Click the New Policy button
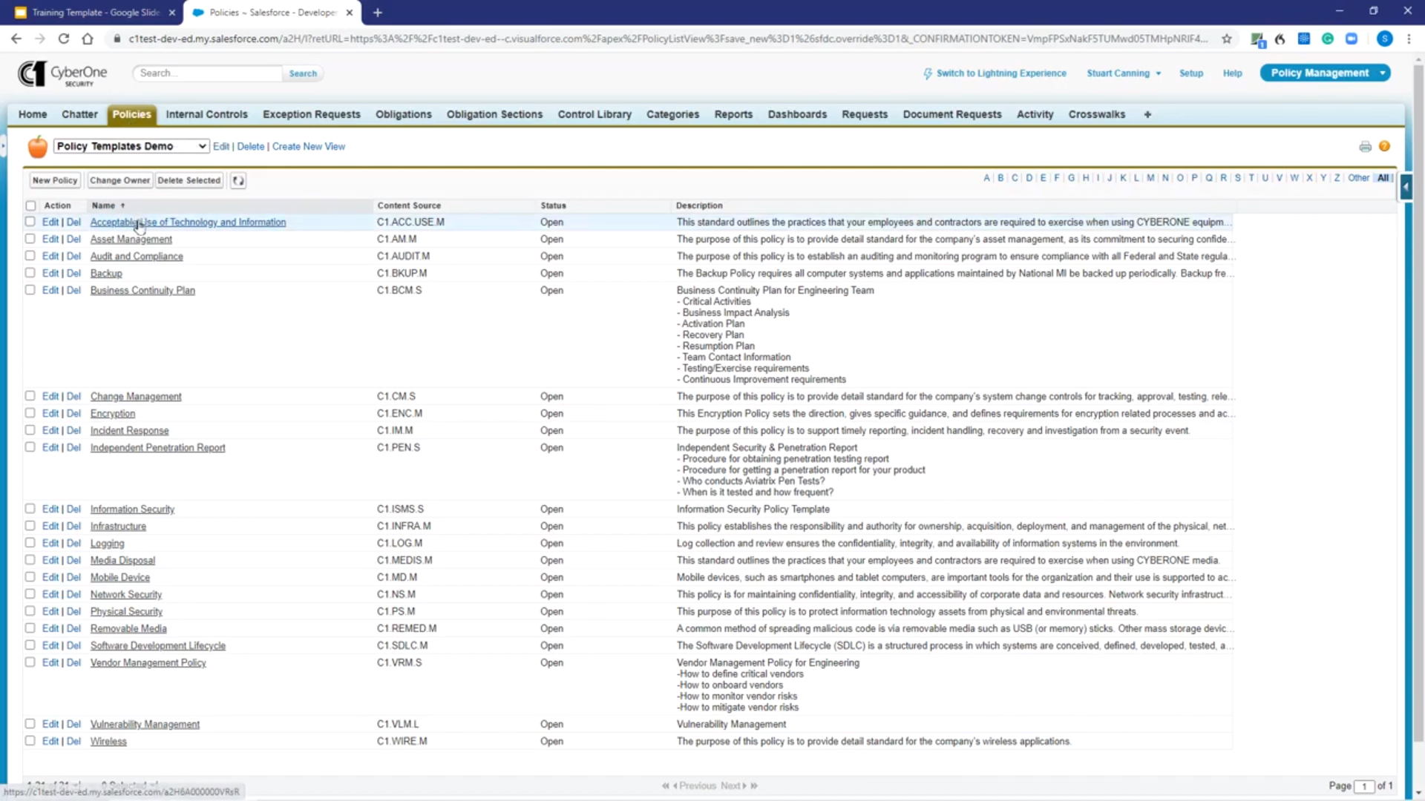Image resolution: width=1425 pixels, height=801 pixels. coord(55,180)
